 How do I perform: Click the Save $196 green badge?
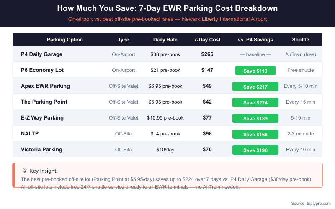[x=255, y=150]
